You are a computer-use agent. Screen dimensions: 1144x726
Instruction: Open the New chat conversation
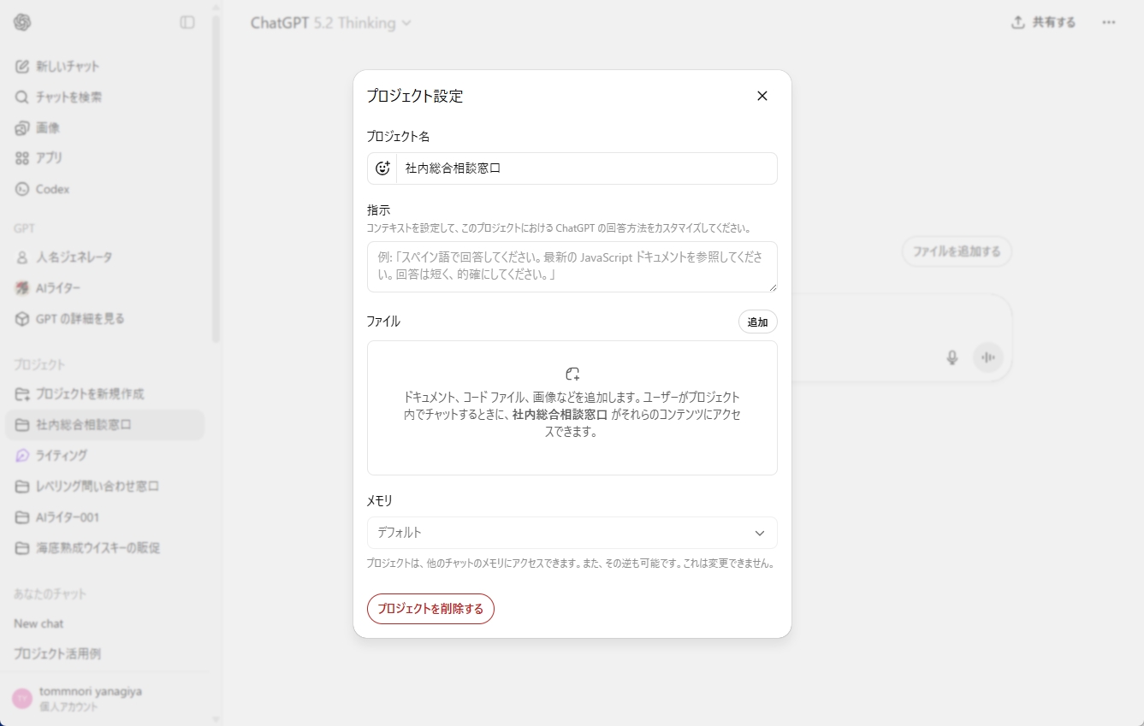tap(105, 623)
